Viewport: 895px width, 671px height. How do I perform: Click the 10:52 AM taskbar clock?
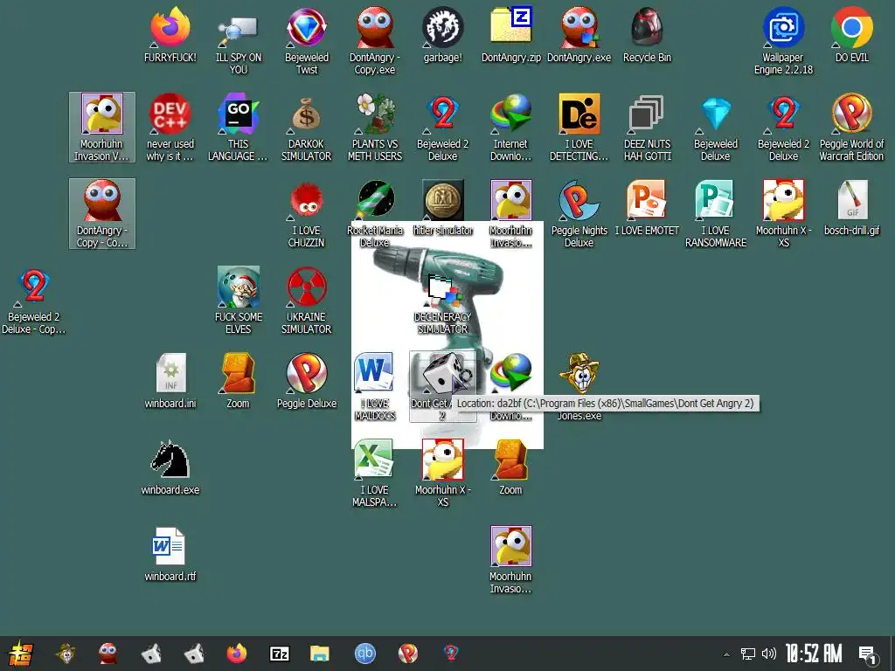pyautogui.click(x=814, y=654)
